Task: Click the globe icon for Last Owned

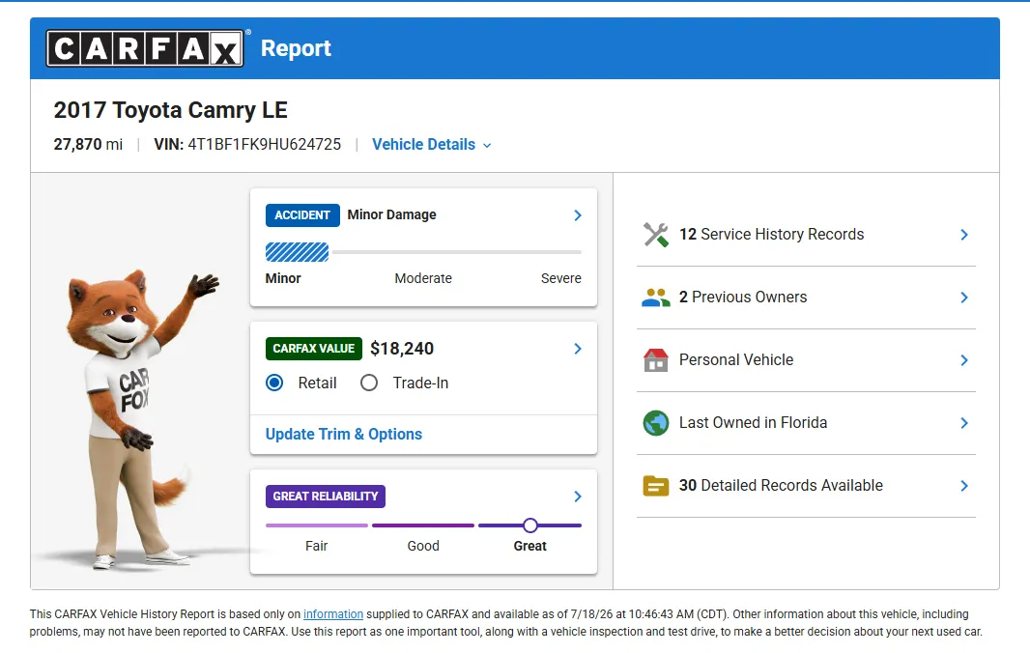Action: pyautogui.click(x=655, y=423)
